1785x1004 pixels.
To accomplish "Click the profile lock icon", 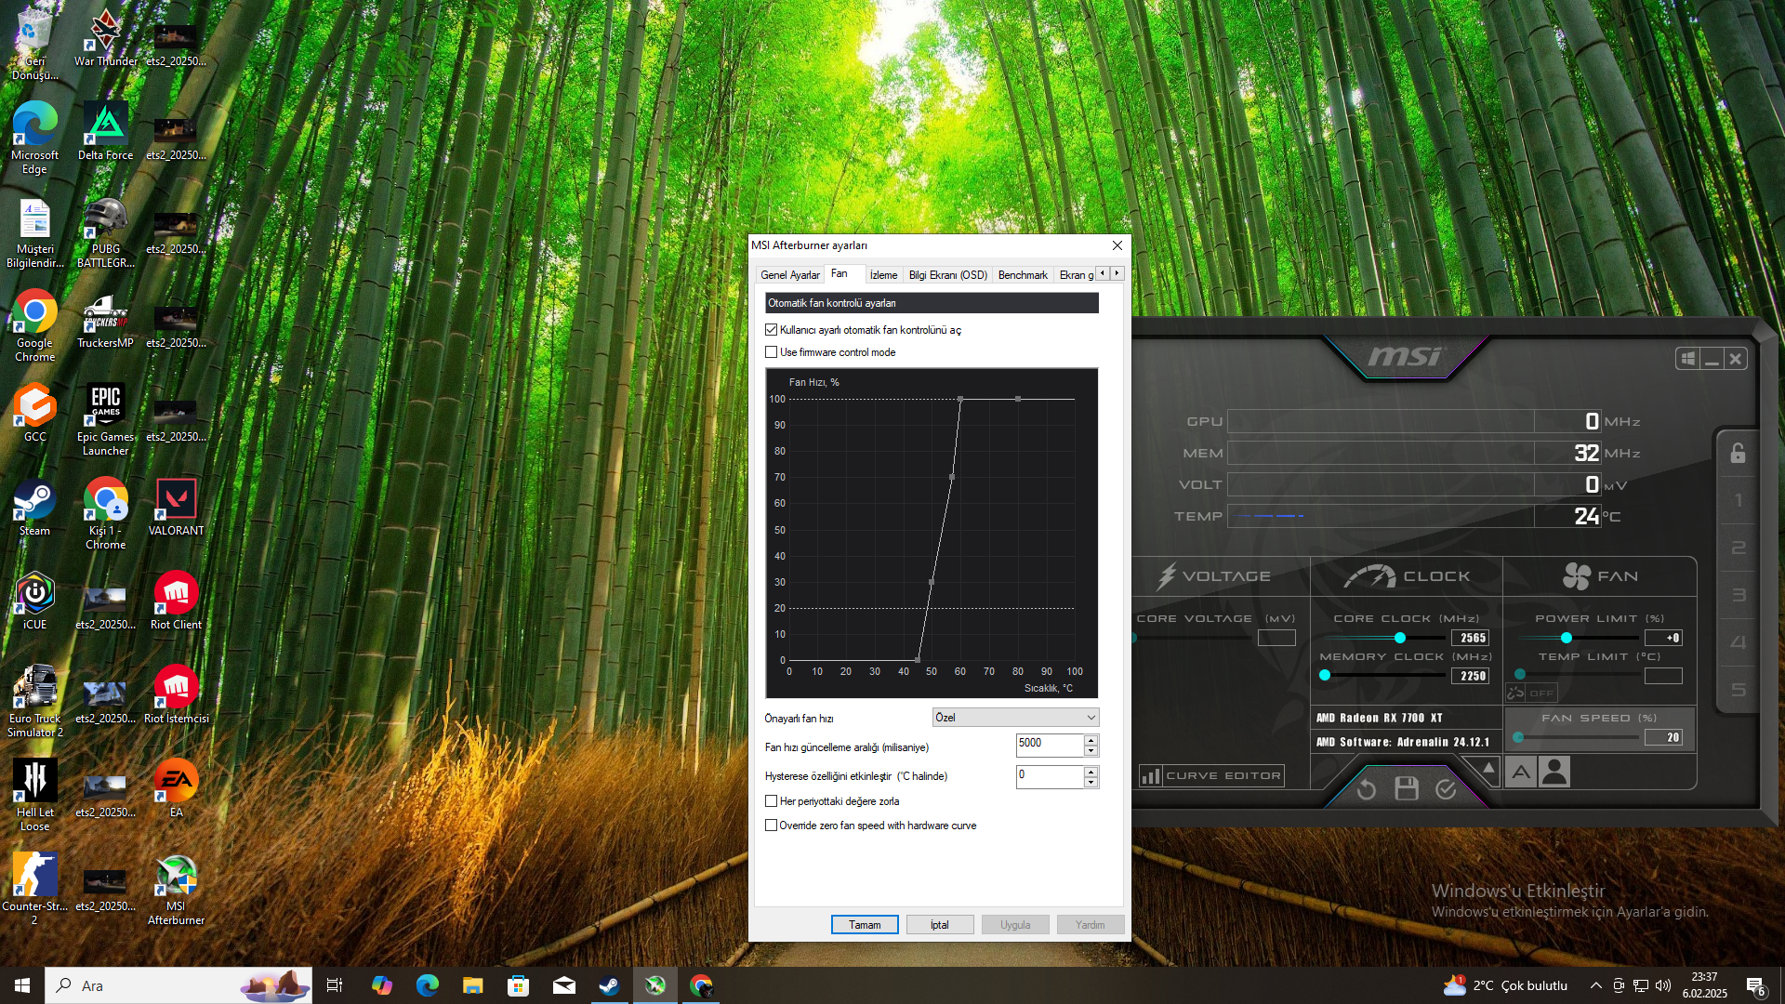I will 1738,453.
